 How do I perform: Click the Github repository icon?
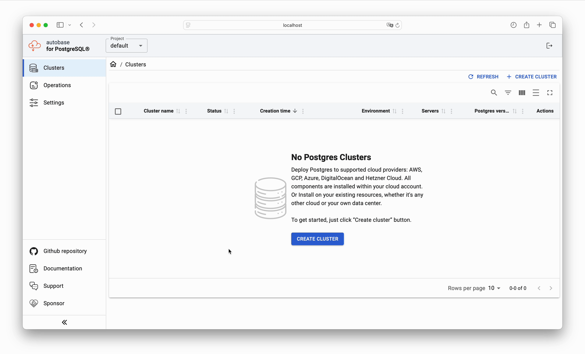pos(34,251)
